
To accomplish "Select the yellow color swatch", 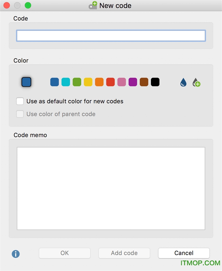I will pos(88,82).
